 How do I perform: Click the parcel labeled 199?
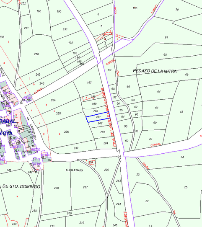(94, 104)
